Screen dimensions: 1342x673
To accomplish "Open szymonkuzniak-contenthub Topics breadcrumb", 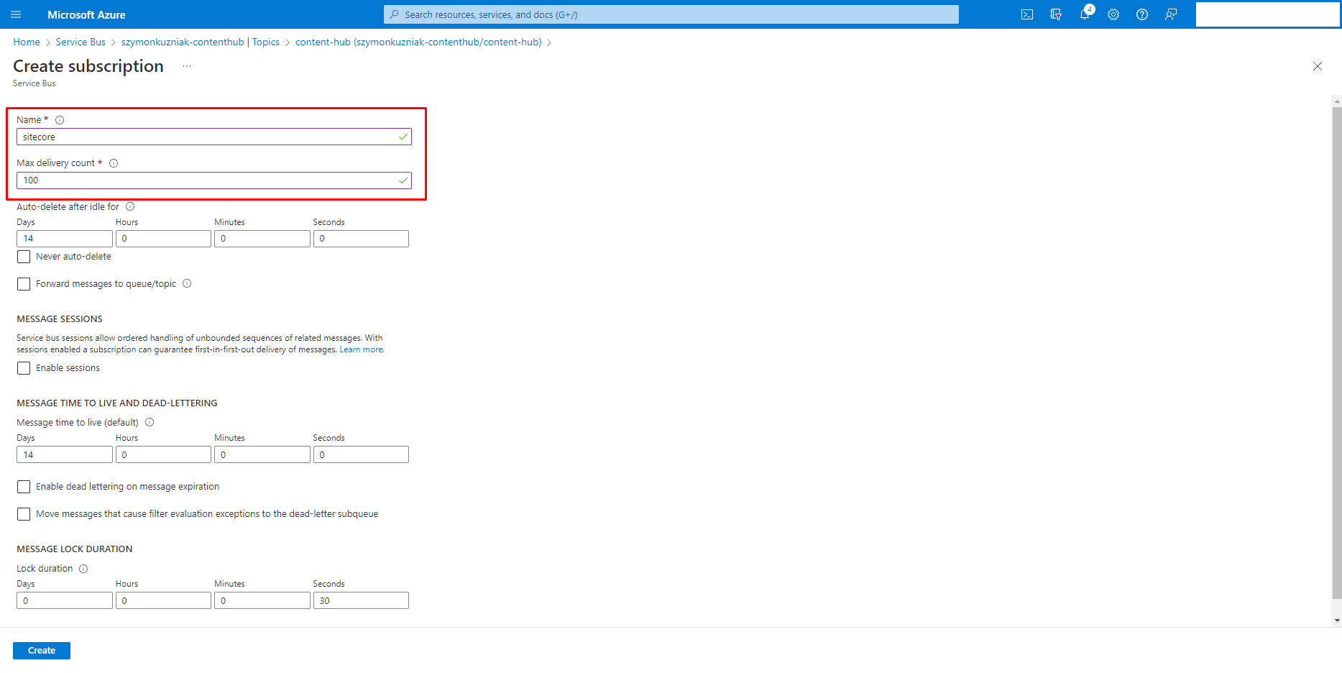I will pyautogui.click(x=201, y=42).
